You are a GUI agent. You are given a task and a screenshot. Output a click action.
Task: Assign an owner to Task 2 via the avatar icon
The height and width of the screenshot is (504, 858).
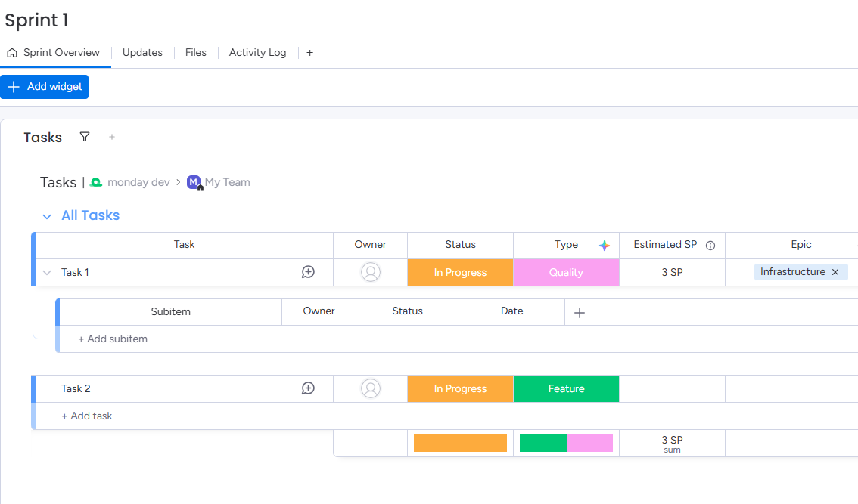coord(370,388)
